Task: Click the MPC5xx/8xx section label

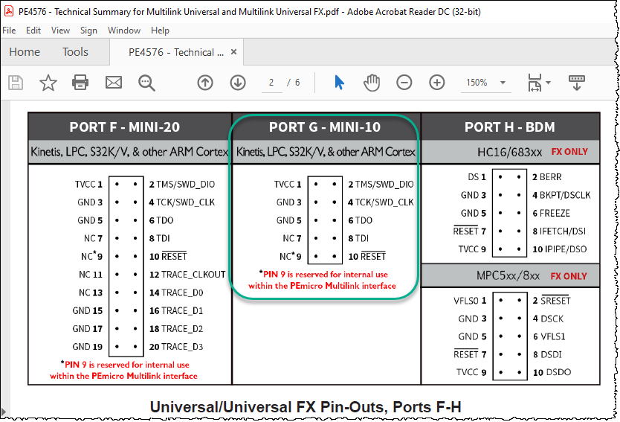Action: (508, 275)
